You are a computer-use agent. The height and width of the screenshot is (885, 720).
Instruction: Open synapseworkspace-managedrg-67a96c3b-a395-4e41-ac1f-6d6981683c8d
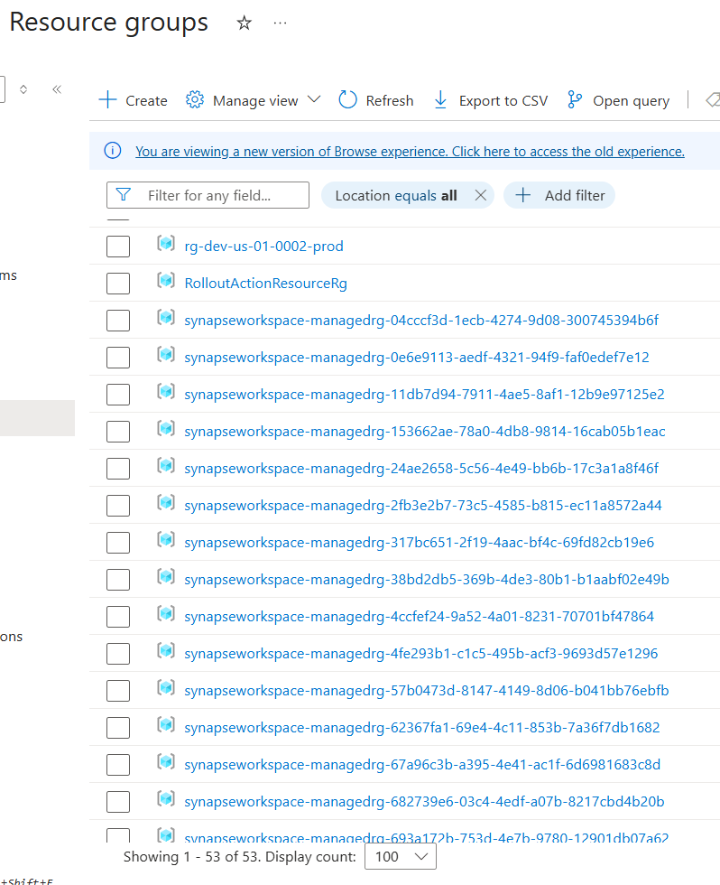point(422,765)
